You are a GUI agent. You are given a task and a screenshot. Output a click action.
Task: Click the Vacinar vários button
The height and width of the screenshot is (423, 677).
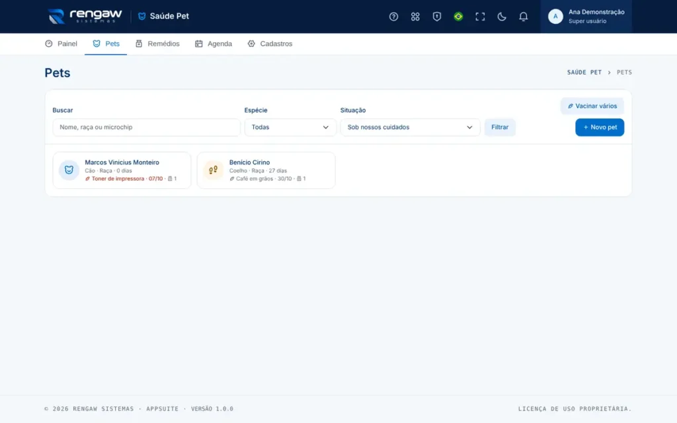point(592,106)
